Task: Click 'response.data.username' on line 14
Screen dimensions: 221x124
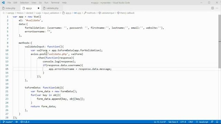Action: (64, 65)
